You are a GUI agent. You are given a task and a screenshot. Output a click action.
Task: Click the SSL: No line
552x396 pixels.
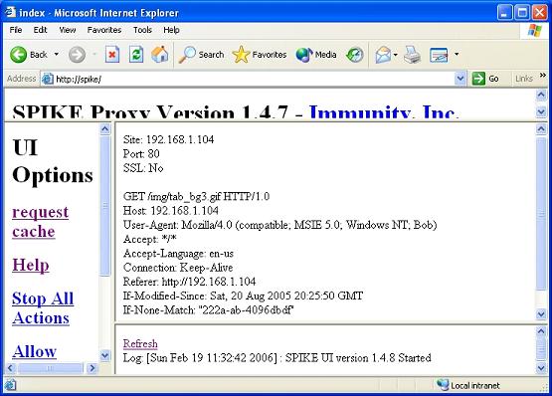coord(143,168)
